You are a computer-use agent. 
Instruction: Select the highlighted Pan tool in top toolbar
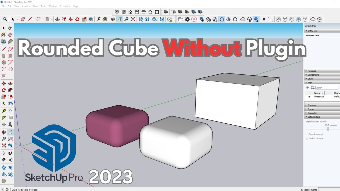[x=120, y=19]
